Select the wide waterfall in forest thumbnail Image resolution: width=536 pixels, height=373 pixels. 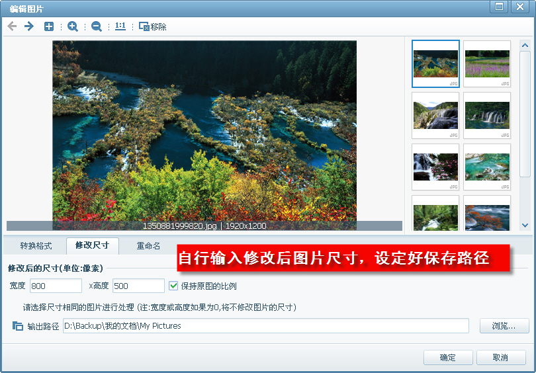click(487, 116)
